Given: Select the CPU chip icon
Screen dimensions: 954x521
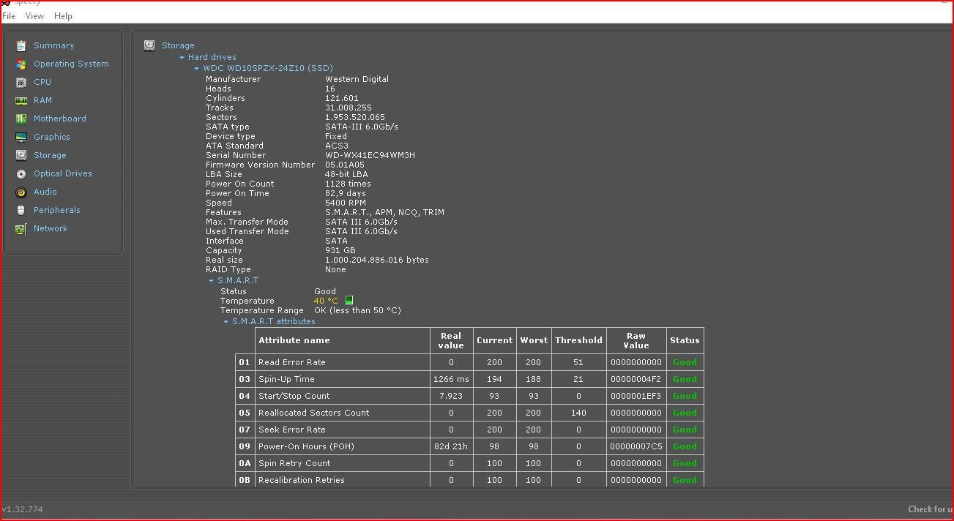Looking at the screenshot, I should [x=21, y=82].
